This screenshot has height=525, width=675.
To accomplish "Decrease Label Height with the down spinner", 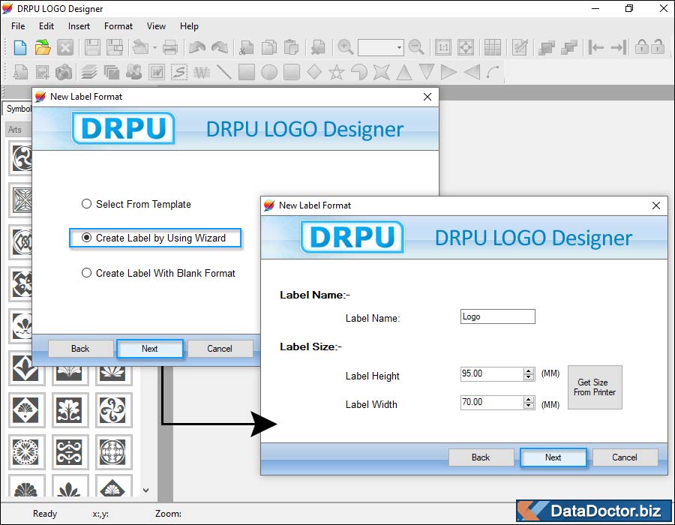I will pos(529,377).
